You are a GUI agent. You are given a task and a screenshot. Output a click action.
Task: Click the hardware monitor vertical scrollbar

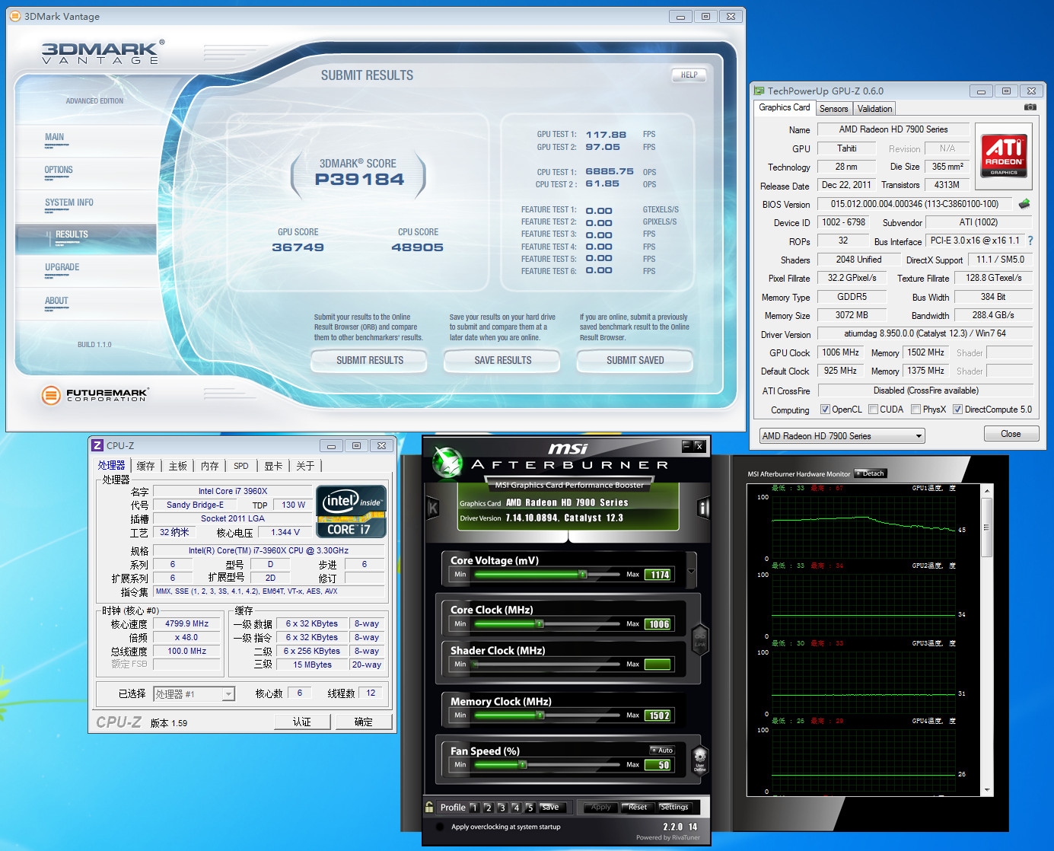tap(987, 533)
